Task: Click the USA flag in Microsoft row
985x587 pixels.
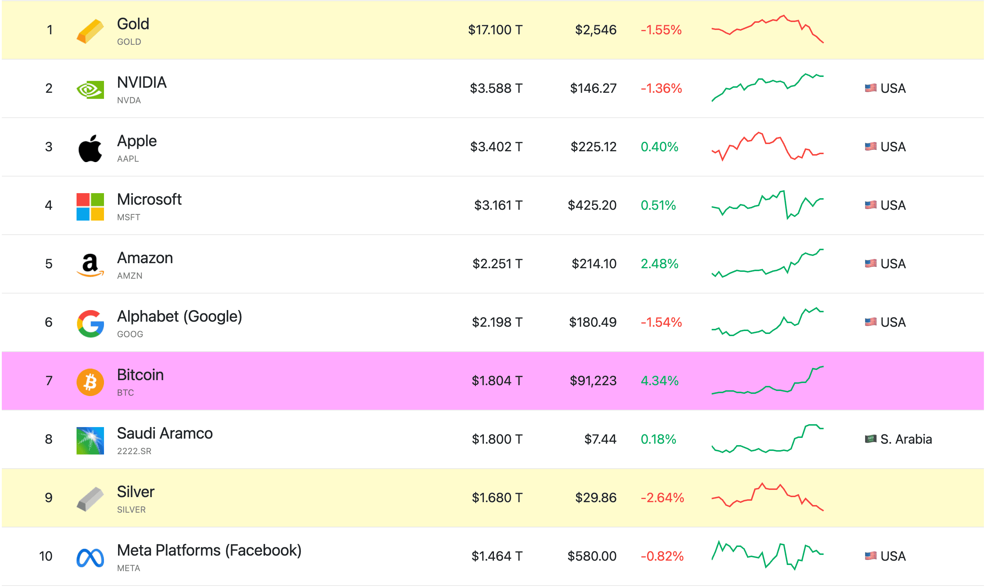Action: click(x=871, y=205)
